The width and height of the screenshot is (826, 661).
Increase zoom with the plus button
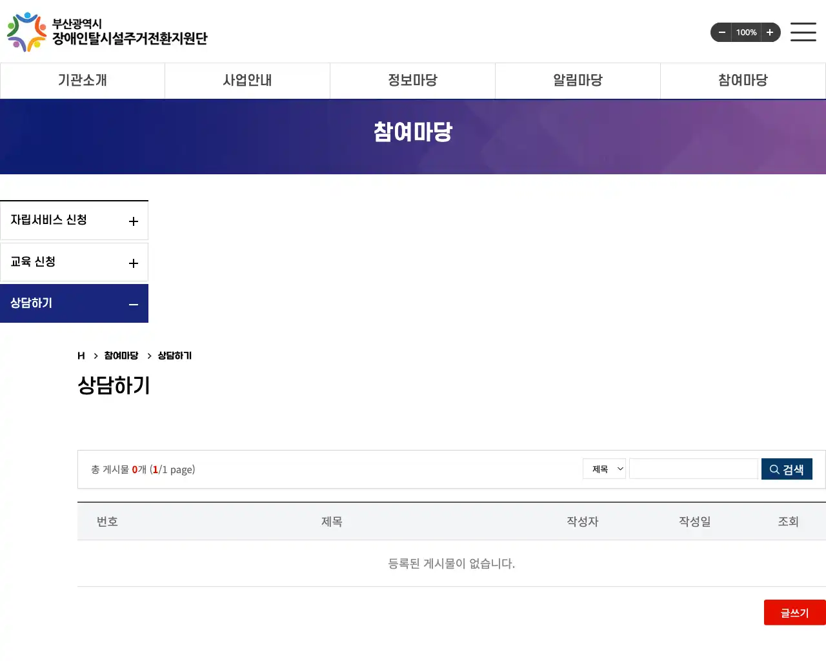click(770, 32)
